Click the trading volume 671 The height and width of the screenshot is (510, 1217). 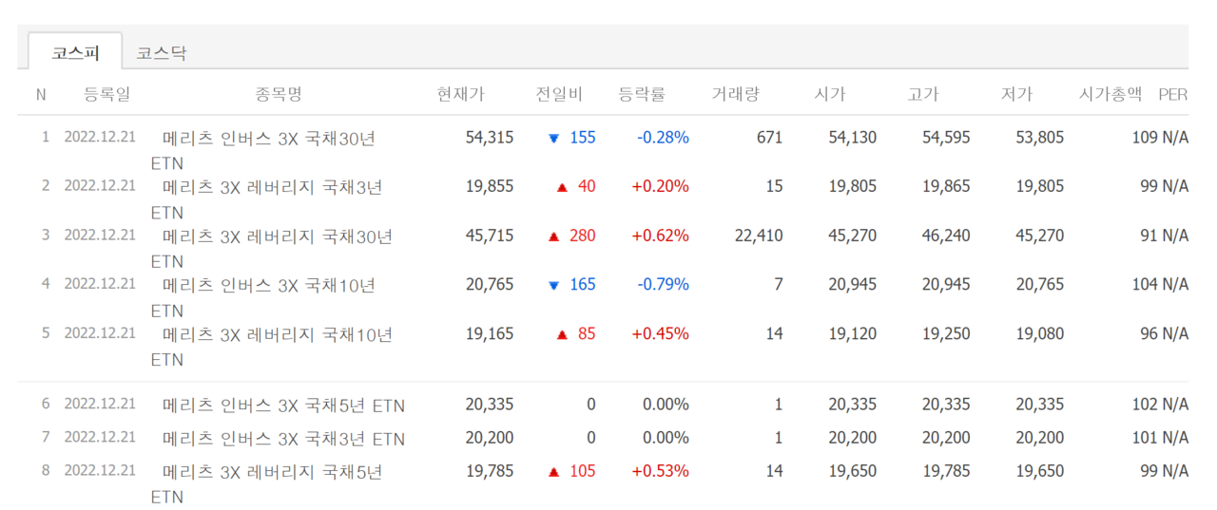[770, 138]
